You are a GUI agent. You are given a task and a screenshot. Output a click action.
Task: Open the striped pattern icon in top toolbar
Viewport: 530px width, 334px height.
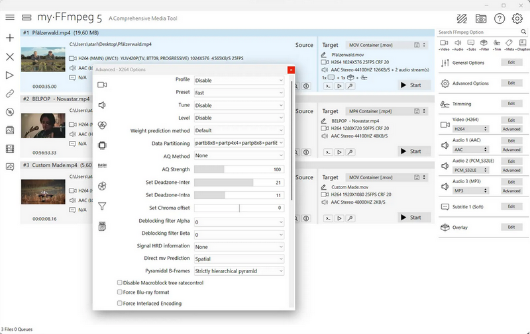462,19
